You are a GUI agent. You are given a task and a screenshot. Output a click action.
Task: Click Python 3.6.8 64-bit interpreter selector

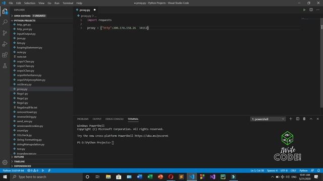pyautogui.click(x=14, y=170)
